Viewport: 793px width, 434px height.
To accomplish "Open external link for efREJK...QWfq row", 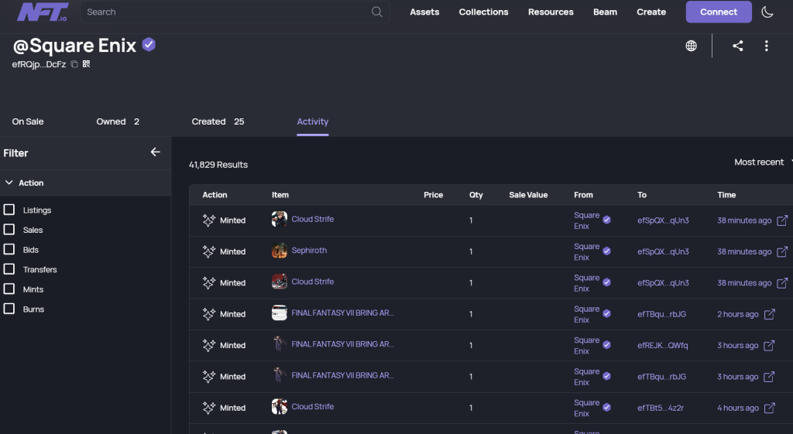I will click(769, 346).
